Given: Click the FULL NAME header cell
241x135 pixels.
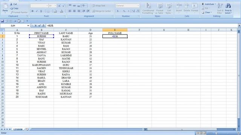Looking at the screenshot, I should pyautogui.click(x=115, y=33).
